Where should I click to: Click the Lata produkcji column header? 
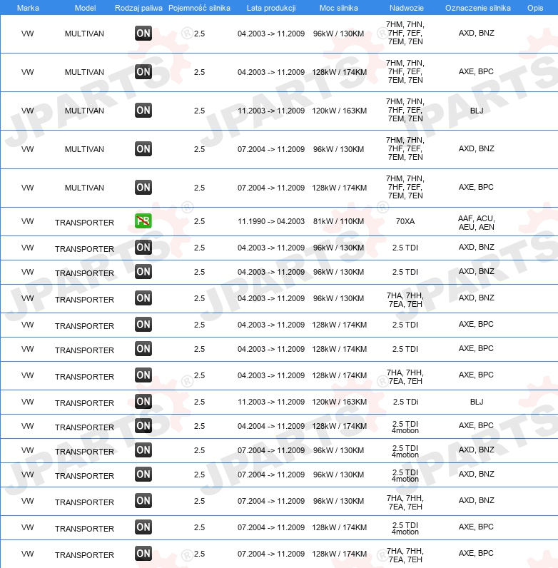(271, 8)
